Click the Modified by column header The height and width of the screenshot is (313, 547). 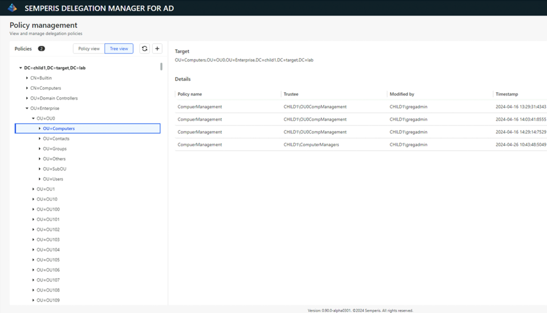coord(402,94)
